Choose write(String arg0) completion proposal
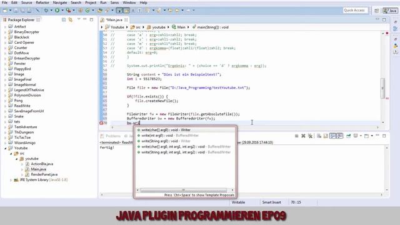400x225 pixels. pos(185,141)
